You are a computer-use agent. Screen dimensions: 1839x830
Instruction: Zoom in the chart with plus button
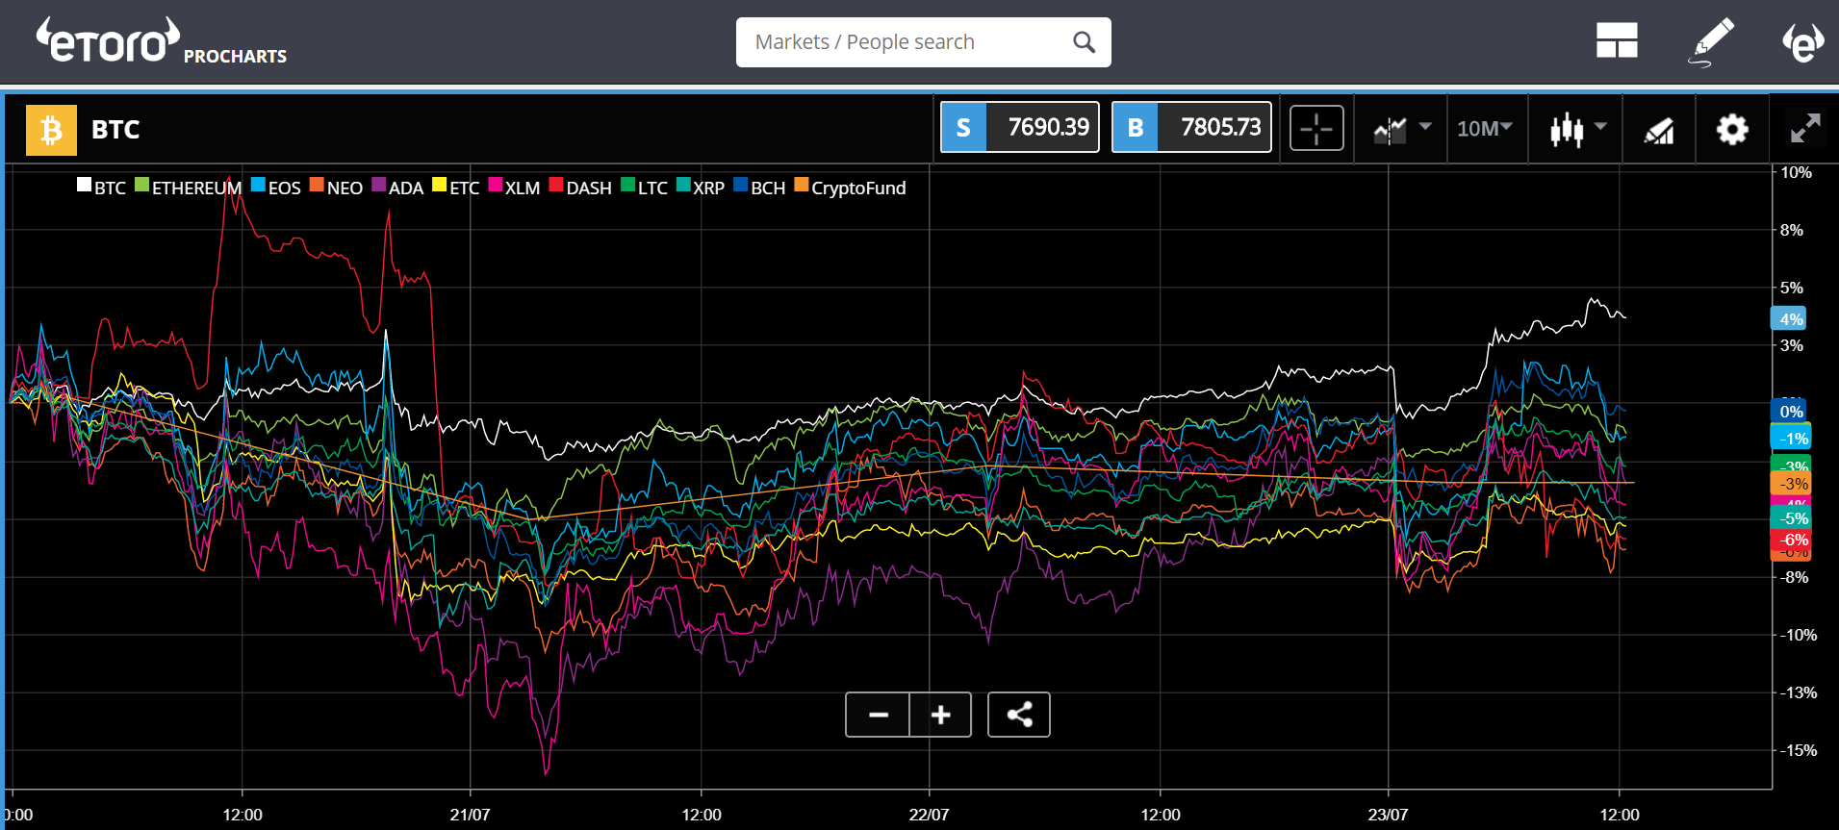[x=940, y=715]
